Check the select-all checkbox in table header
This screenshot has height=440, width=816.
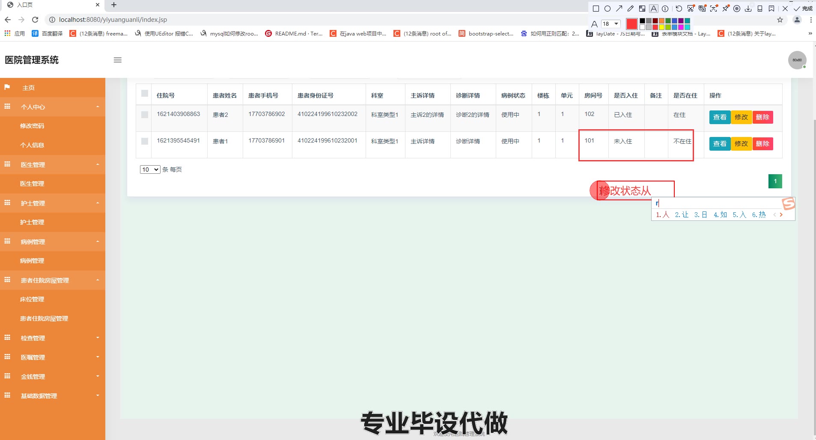coord(145,93)
